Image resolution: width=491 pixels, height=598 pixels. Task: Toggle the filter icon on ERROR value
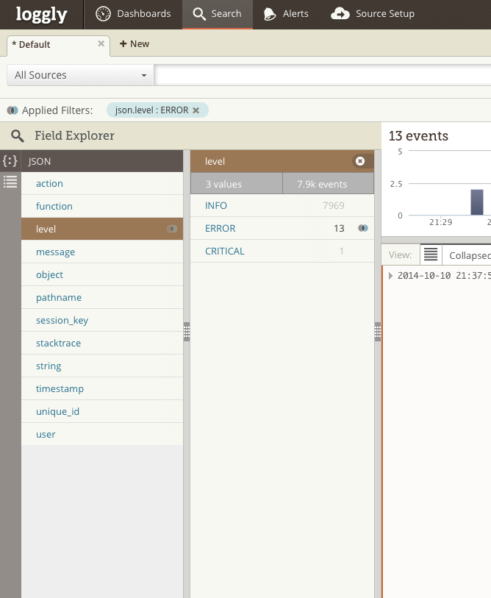click(x=362, y=229)
